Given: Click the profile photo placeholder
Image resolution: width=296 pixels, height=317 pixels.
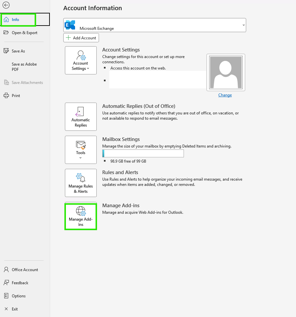Looking at the screenshot, I should tap(226, 72).
